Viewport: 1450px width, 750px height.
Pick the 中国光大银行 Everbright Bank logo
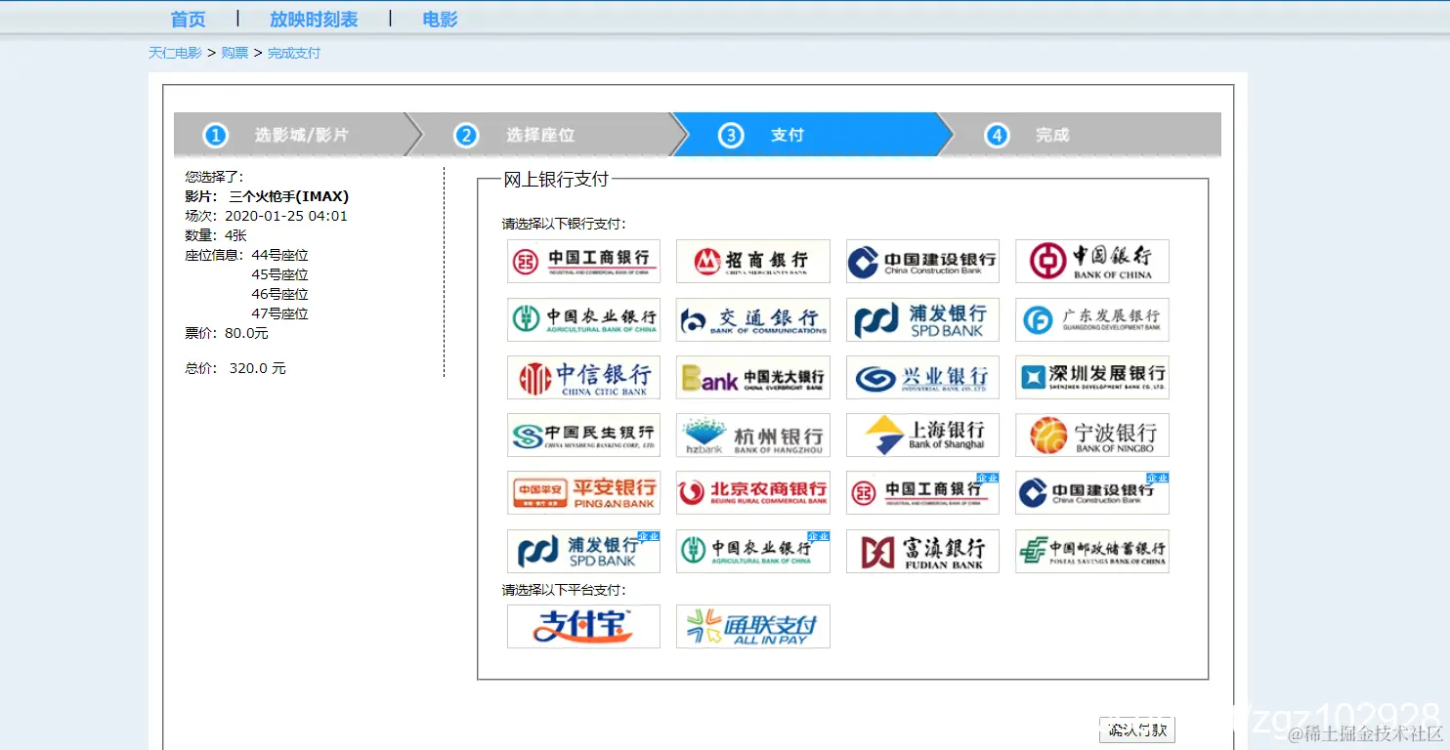click(752, 377)
